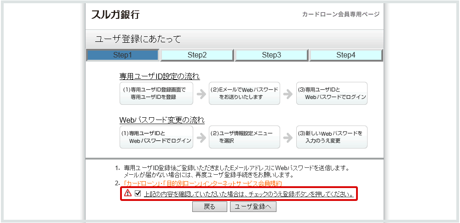This screenshot has width=460, height=223.
Task: Click the red warning triangle icon
Action: click(x=128, y=194)
